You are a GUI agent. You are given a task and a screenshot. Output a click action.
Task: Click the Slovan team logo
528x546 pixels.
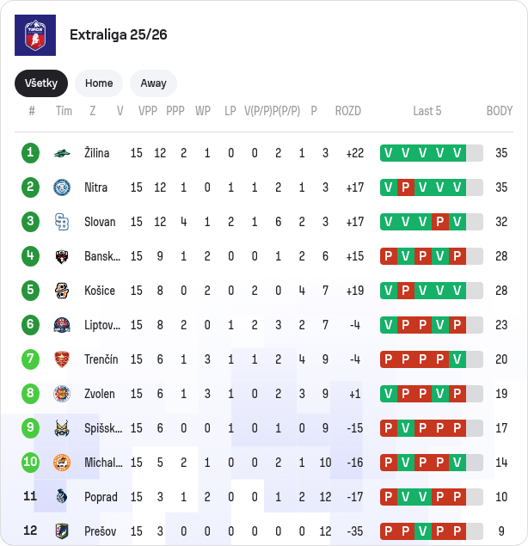[62, 222]
